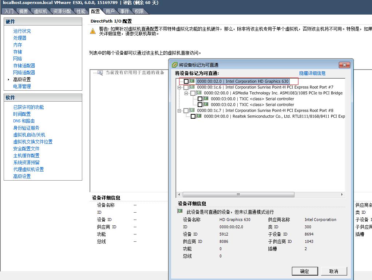This screenshot has height=280, width=372.
Task: Open 时间配置 software link
Action: [22, 114]
